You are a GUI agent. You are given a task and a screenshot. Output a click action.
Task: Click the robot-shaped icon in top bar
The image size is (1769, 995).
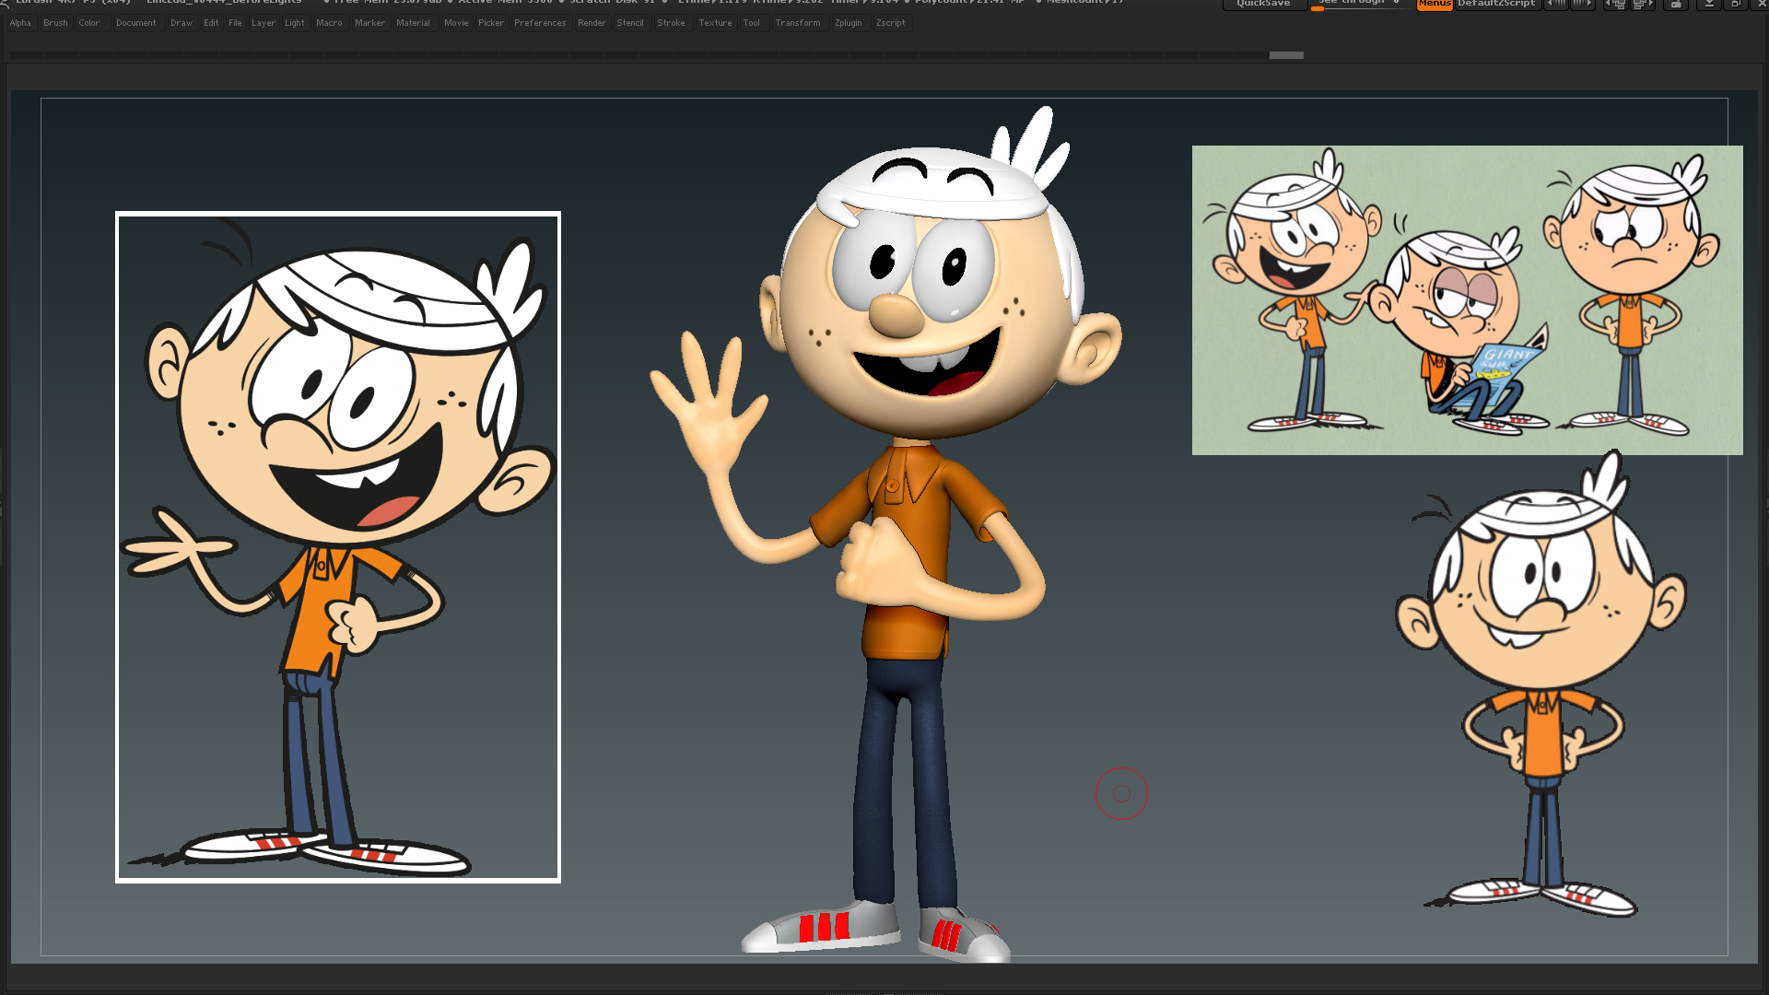tap(1676, 4)
